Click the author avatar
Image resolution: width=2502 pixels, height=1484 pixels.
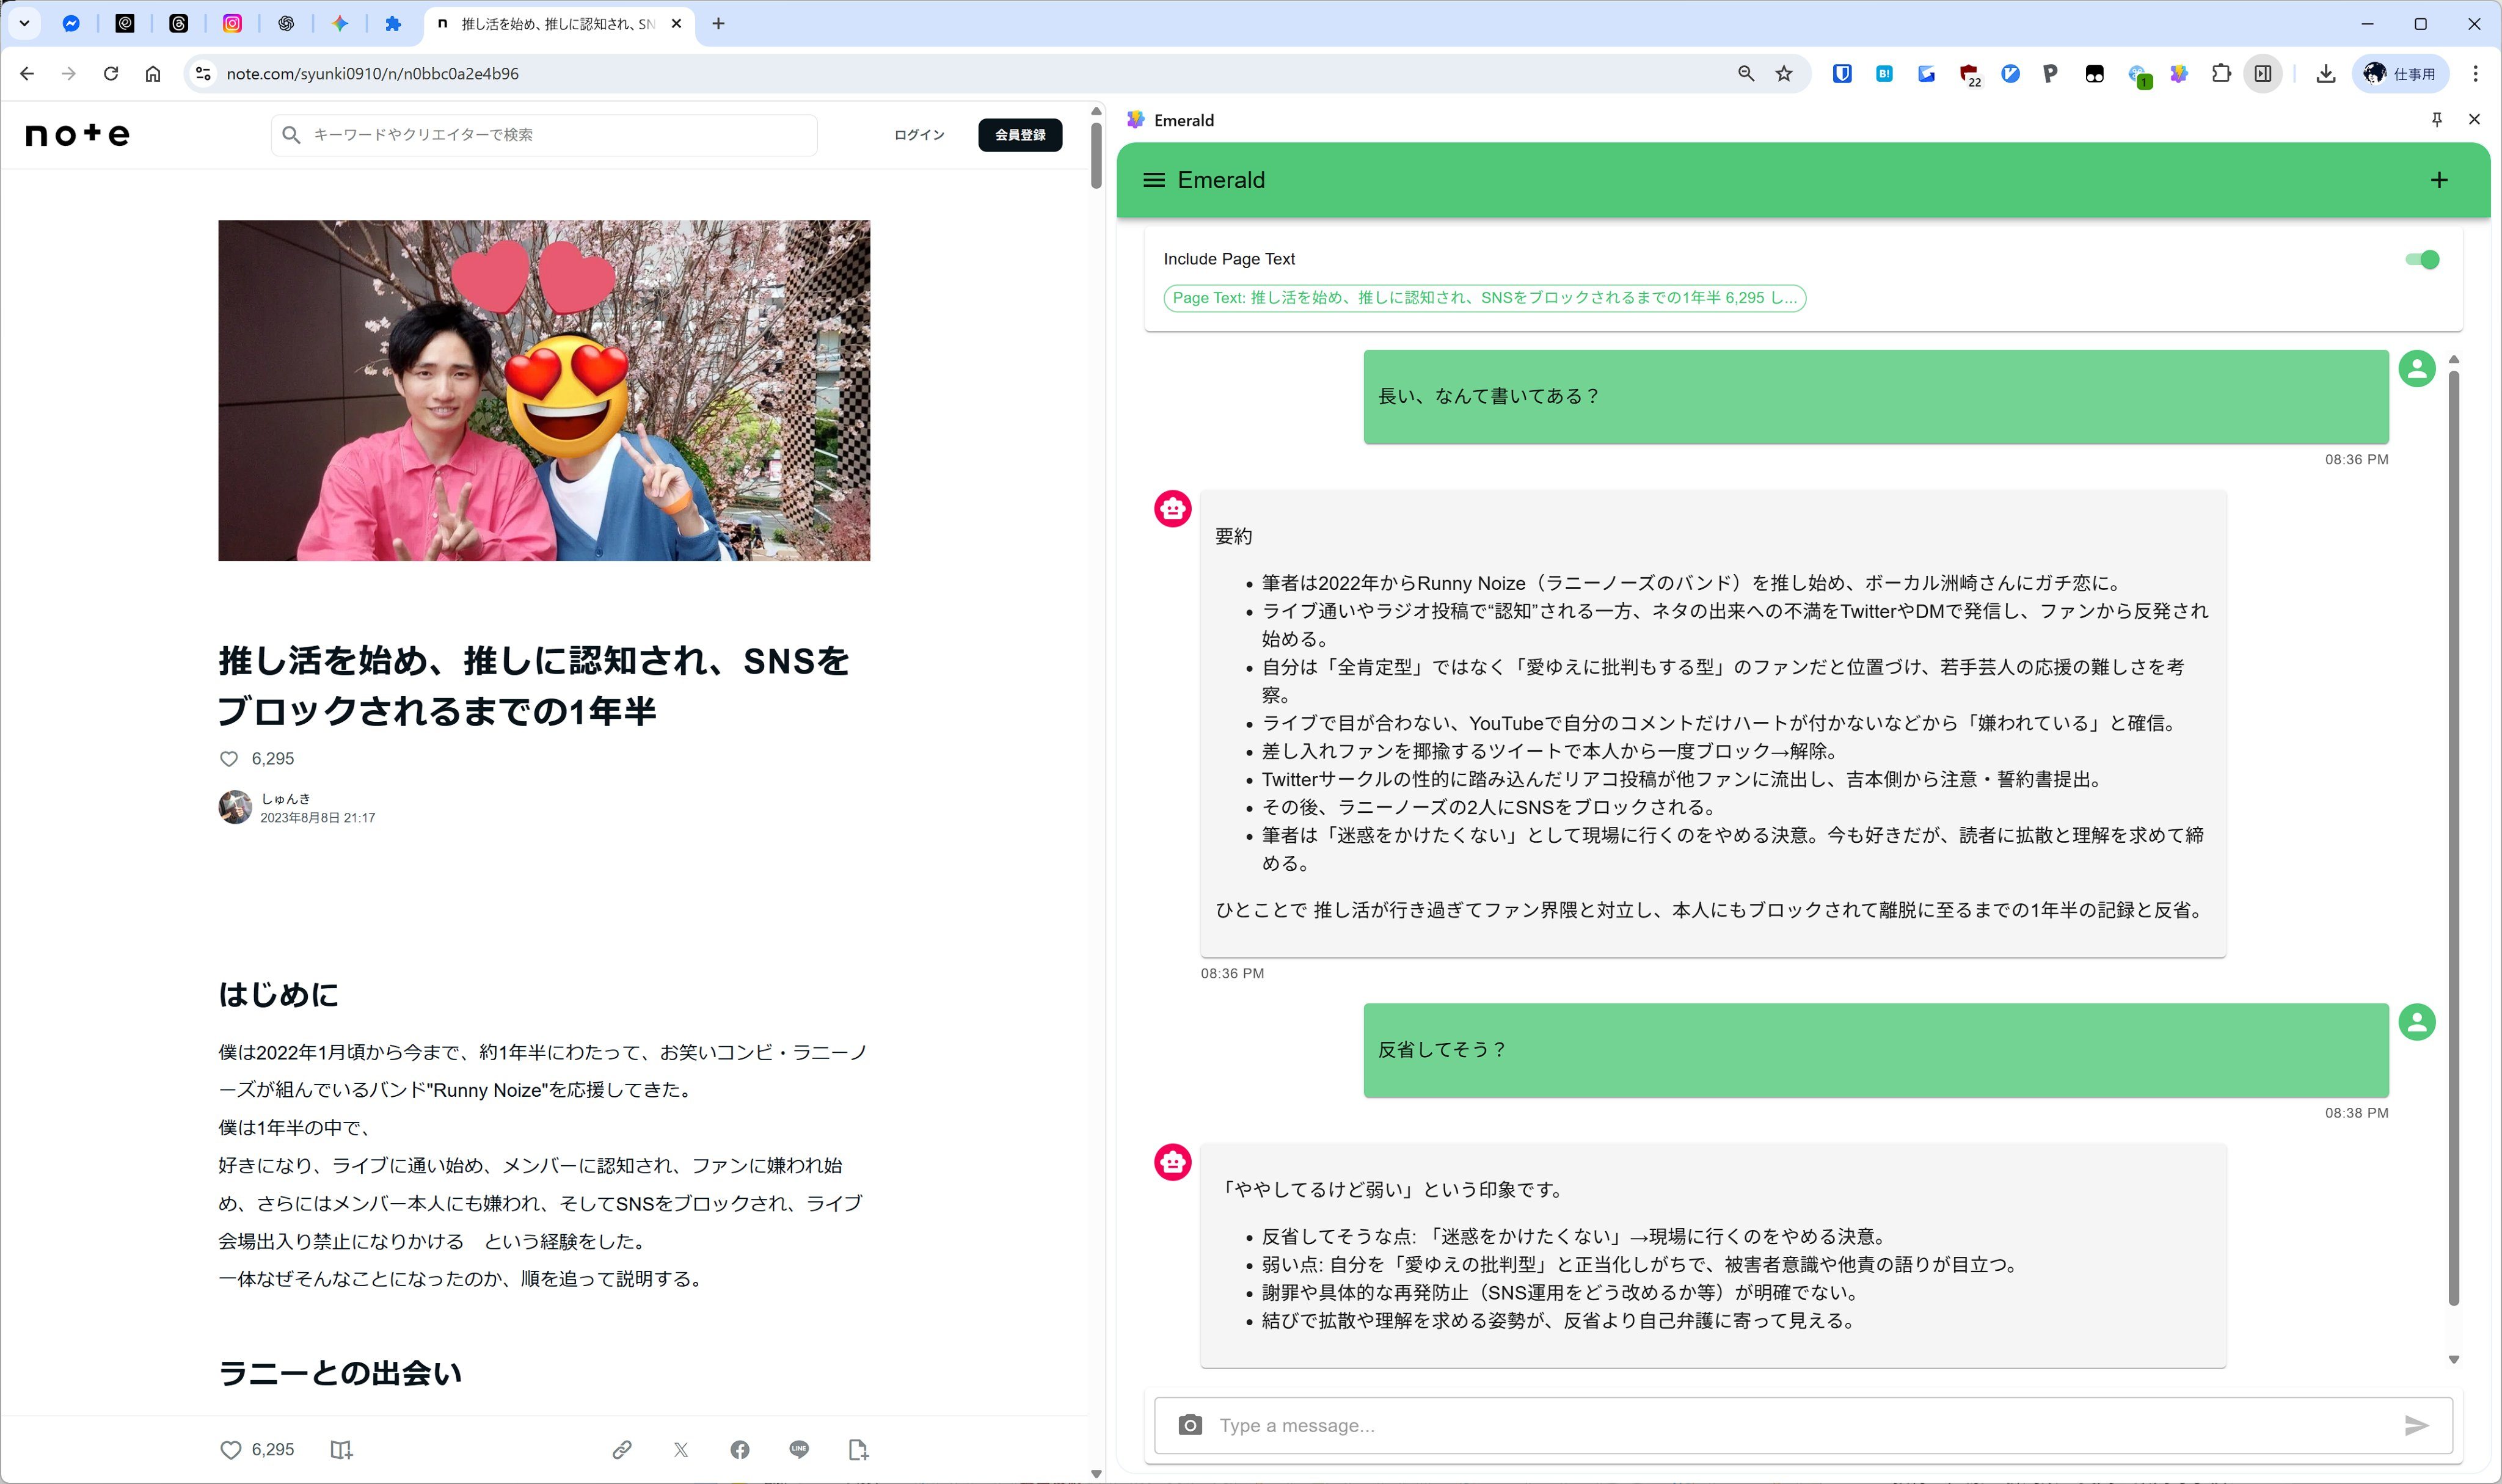[235, 807]
